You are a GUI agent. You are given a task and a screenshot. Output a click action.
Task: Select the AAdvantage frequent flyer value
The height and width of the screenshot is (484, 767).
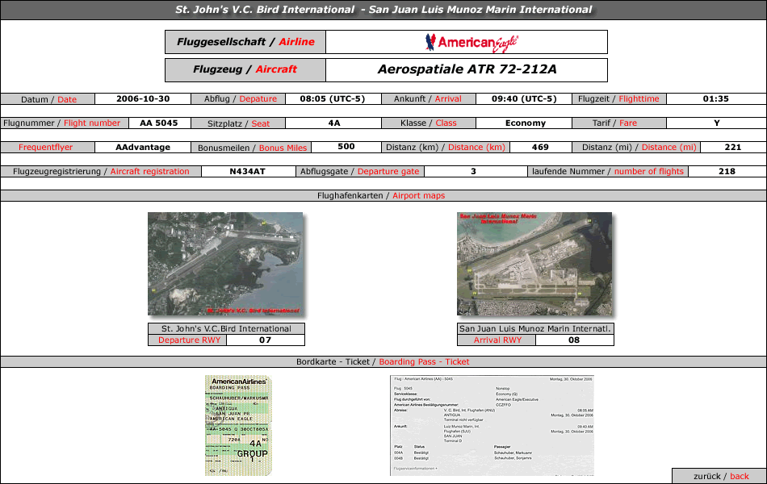click(143, 147)
